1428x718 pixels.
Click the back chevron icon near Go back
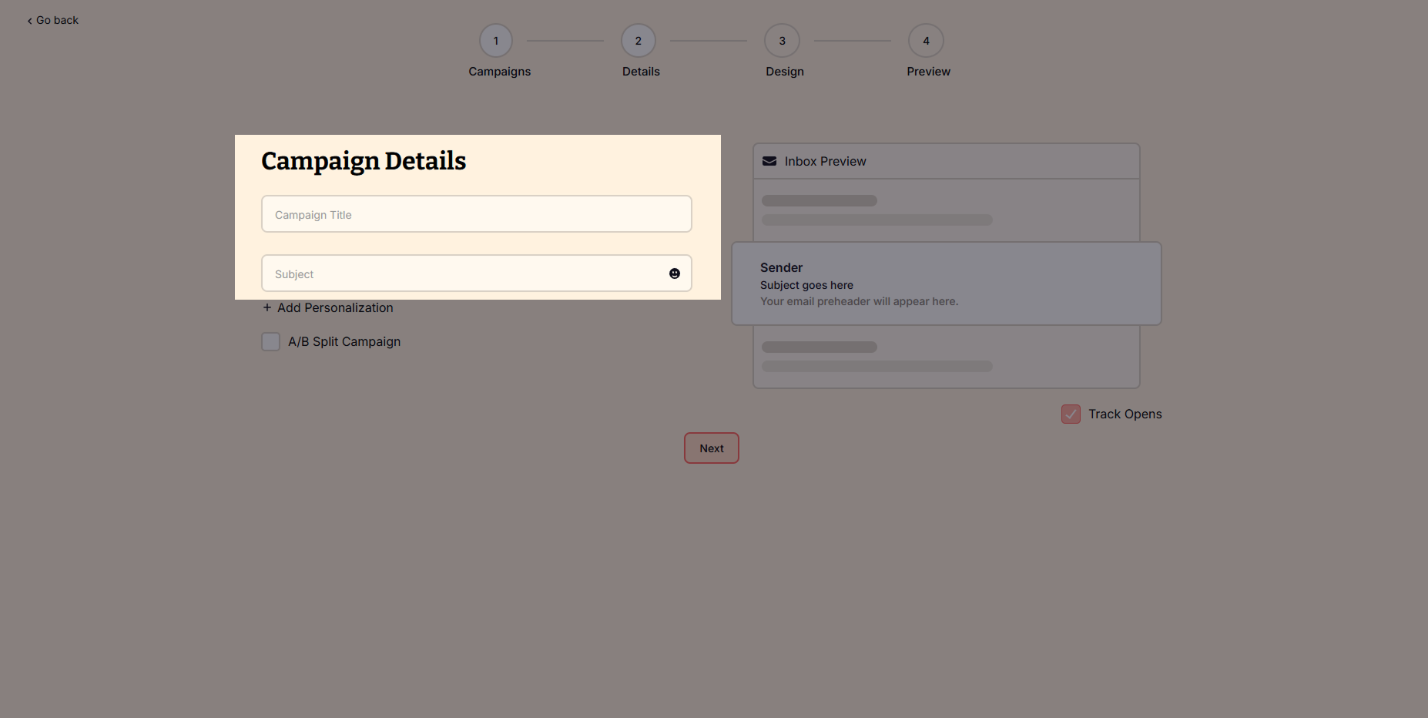point(30,21)
